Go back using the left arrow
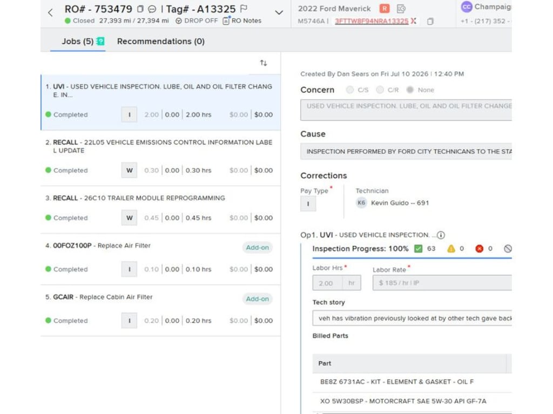 pos(50,13)
